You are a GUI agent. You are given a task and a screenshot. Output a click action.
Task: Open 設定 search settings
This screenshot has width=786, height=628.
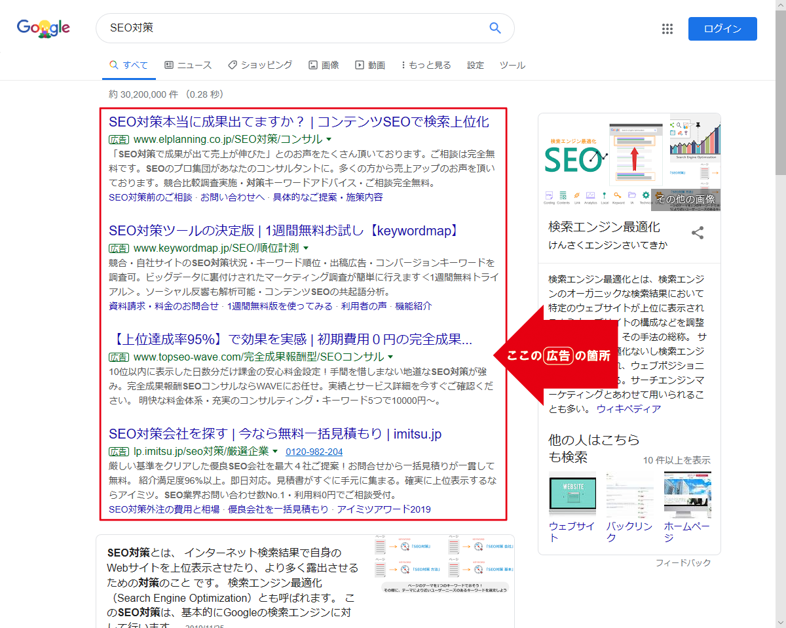tap(476, 65)
